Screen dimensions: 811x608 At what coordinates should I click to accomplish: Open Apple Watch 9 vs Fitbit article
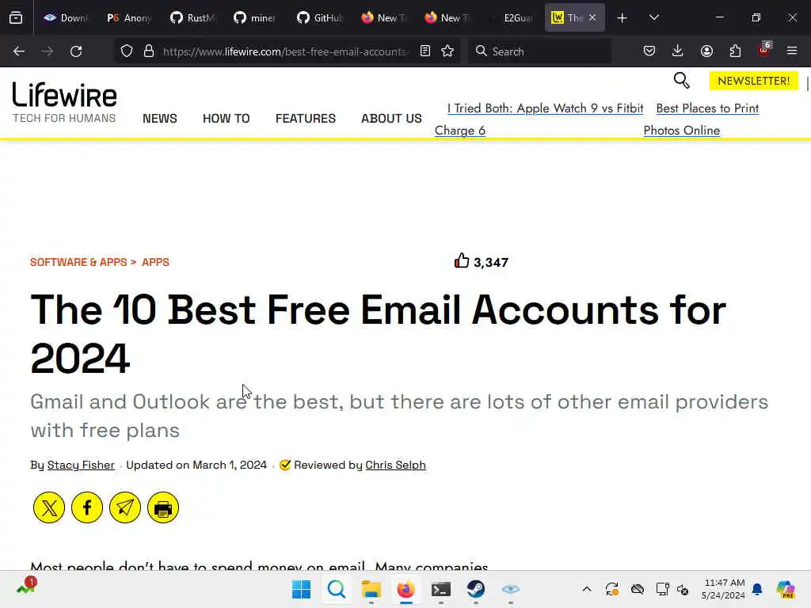[x=539, y=120]
